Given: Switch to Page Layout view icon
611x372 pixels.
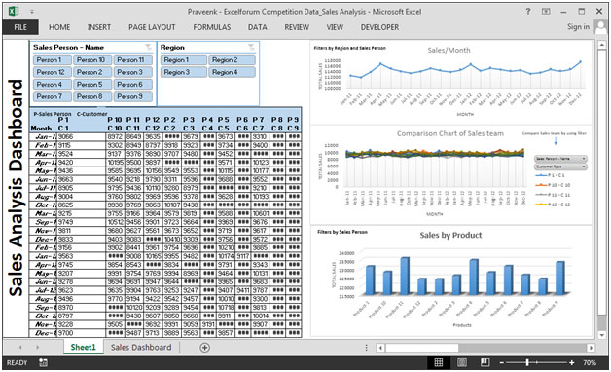Looking at the screenshot, I should [462, 362].
